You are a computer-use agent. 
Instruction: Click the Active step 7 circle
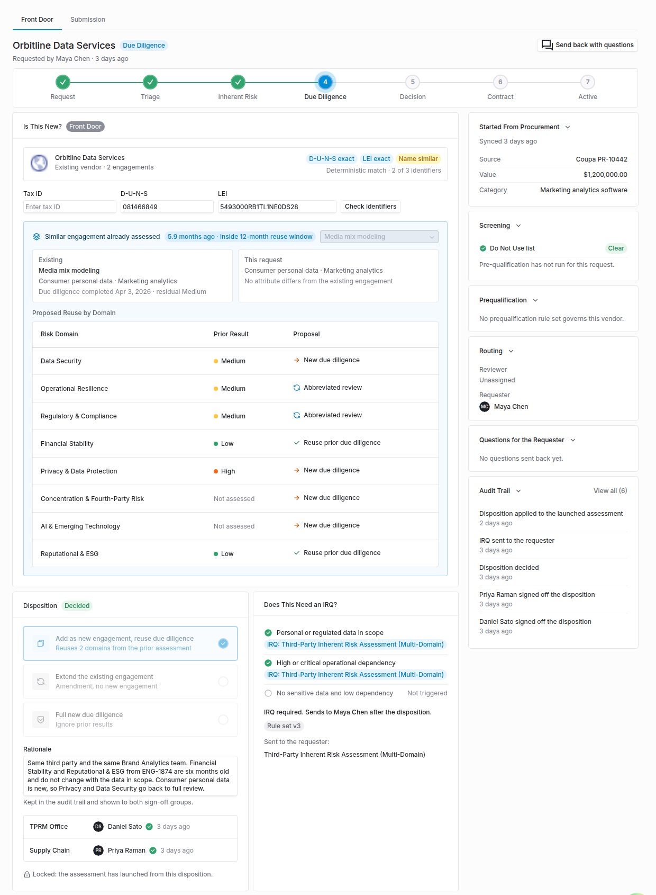point(588,82)
